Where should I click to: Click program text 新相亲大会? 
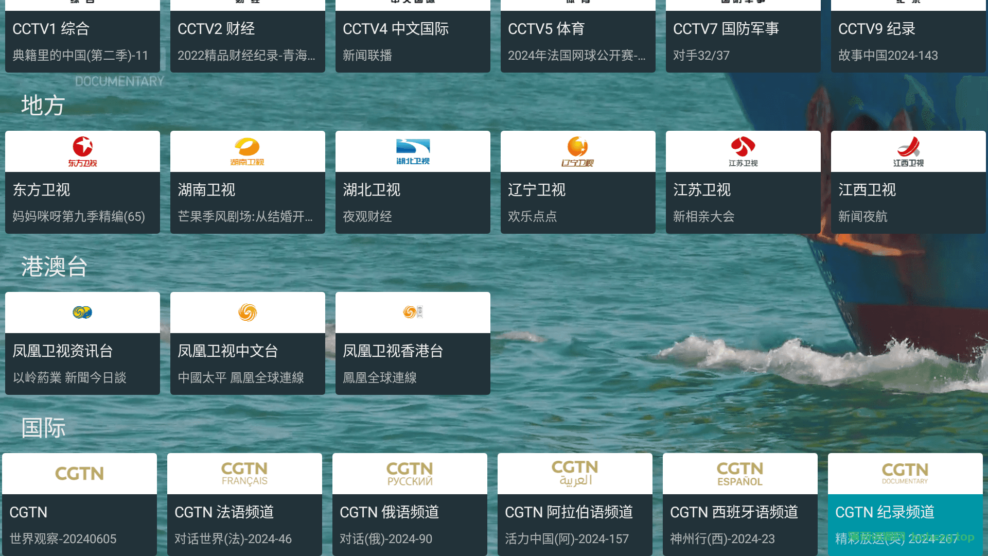click(704, 216)
